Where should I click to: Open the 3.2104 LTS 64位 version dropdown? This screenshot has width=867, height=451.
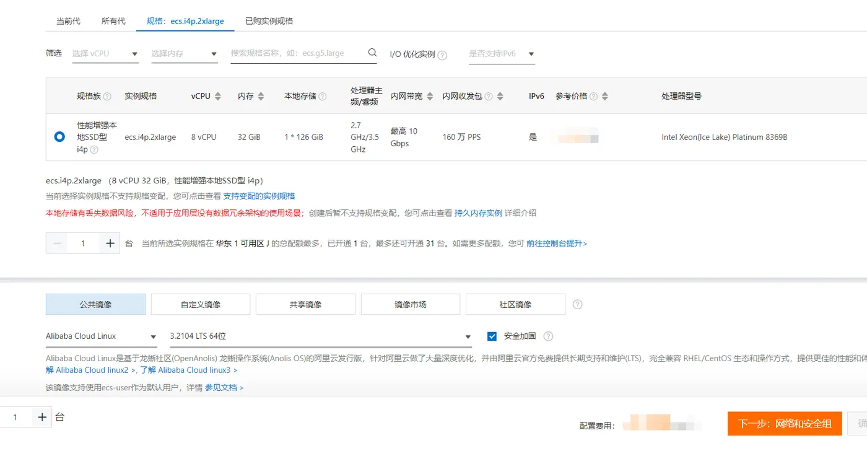(321, 336)
